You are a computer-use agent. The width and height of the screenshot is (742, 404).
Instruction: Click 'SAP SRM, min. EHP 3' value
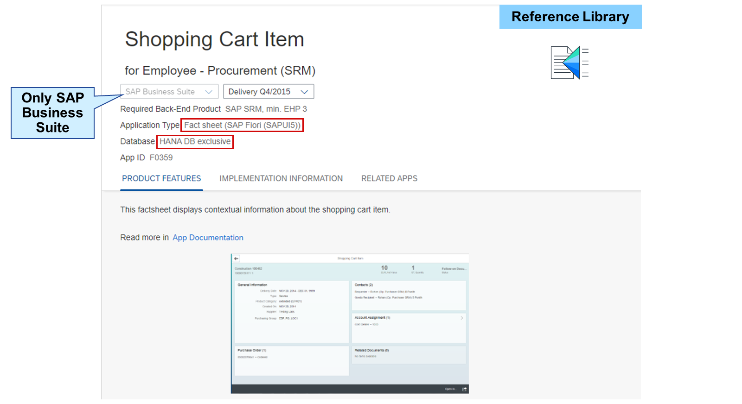pos(266,109)
